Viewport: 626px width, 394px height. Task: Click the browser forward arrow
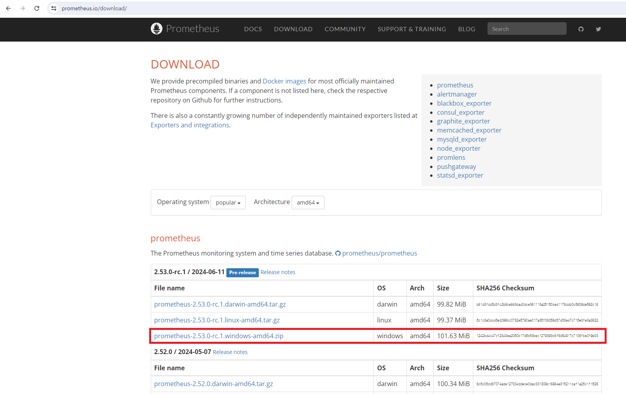pyautogui.click(x=23, y=8)
